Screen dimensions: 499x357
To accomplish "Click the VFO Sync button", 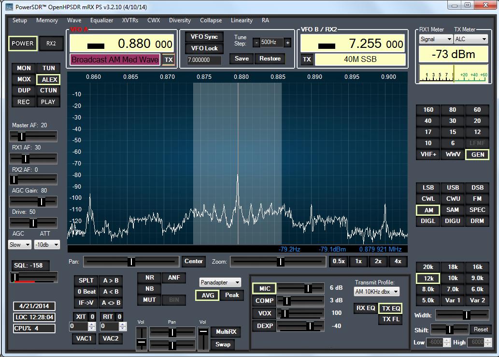I will (204, 37).
